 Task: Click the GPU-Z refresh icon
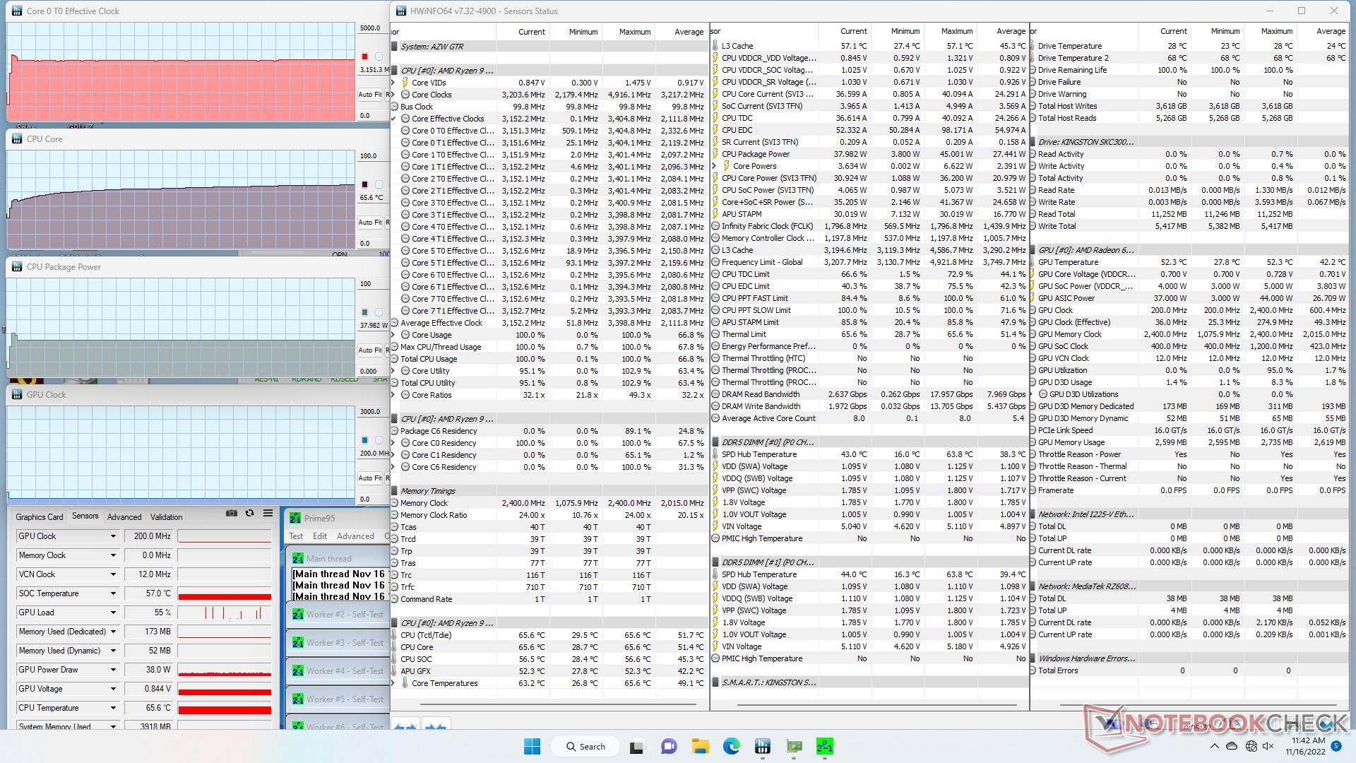coord(249,514)
